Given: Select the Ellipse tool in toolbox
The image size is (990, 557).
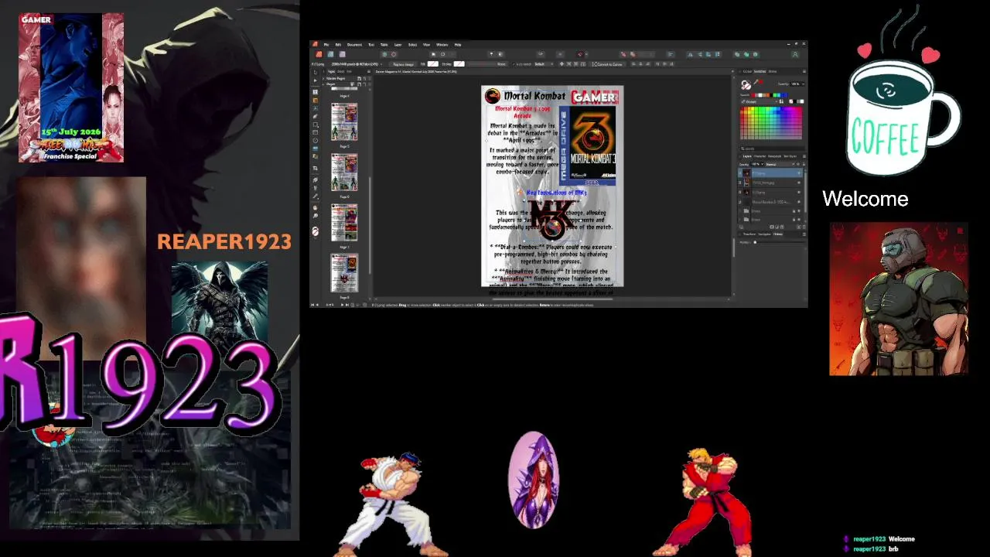Looking at the screenshot, I should point(315,141).
